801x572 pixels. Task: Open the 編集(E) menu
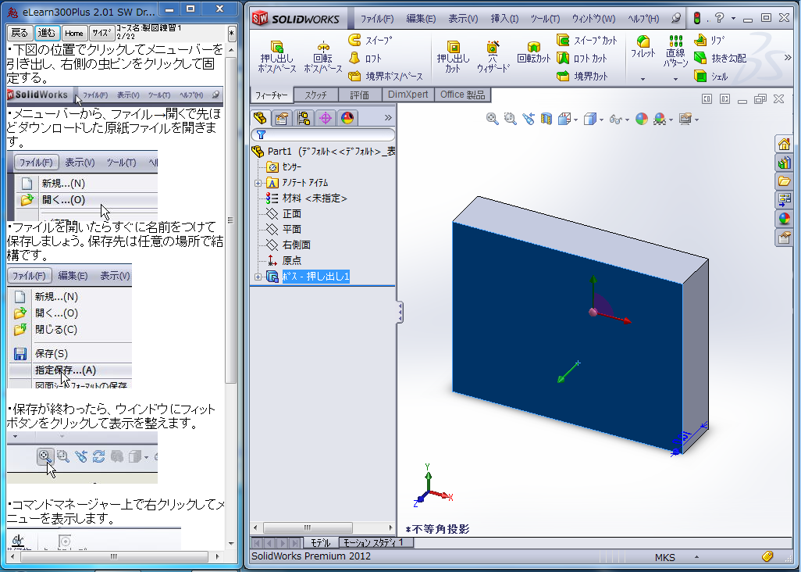421,19
